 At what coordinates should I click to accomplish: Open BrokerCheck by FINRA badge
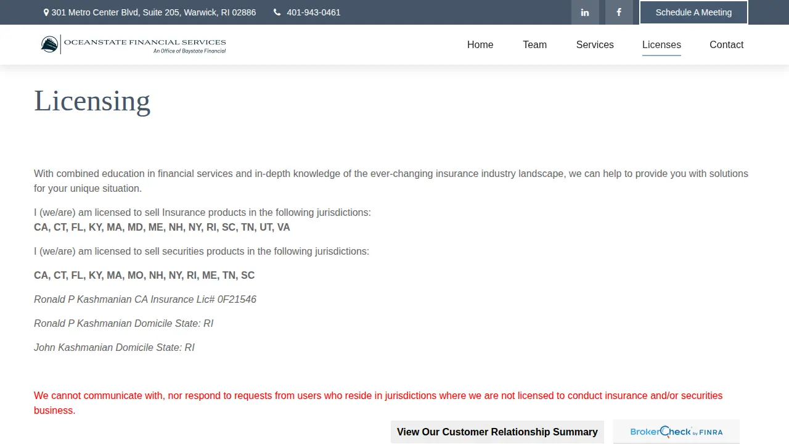point(676,432)
